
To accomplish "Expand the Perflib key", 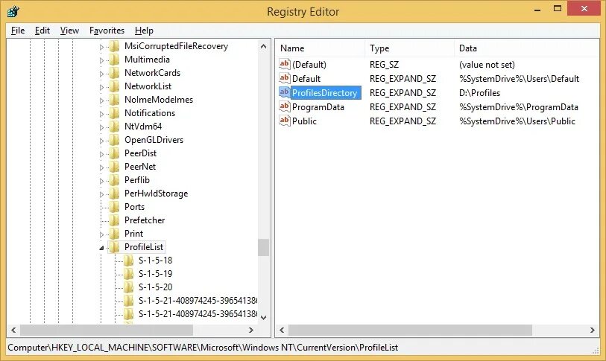I will point(101,181).
